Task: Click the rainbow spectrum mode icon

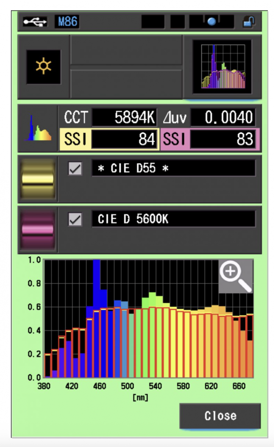Action: tap(38, 128)
